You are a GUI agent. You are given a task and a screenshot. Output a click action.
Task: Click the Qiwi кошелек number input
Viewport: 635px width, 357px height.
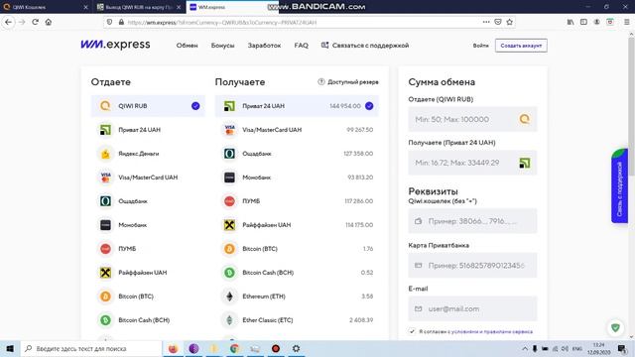click(x=472, y=221)
